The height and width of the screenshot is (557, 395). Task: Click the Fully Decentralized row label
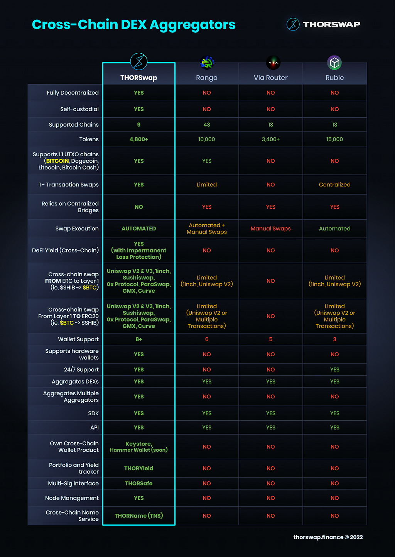[x=73, y=93]
